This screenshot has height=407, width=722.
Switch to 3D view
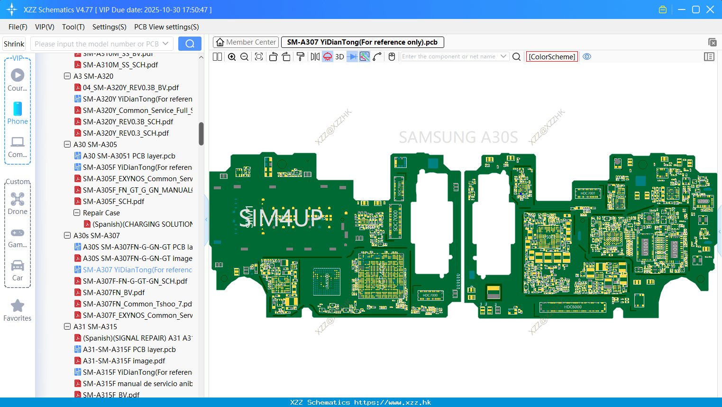(339, 56)
